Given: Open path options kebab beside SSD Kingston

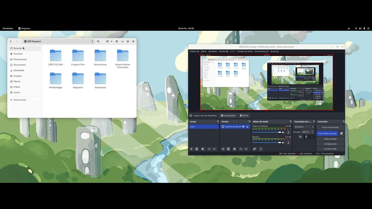Looking at the screenshot, I should 92,42.
